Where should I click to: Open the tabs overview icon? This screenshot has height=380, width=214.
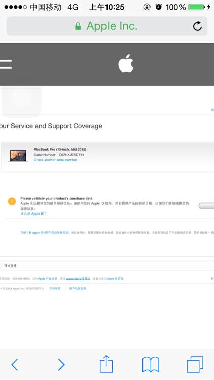(195, 364)
